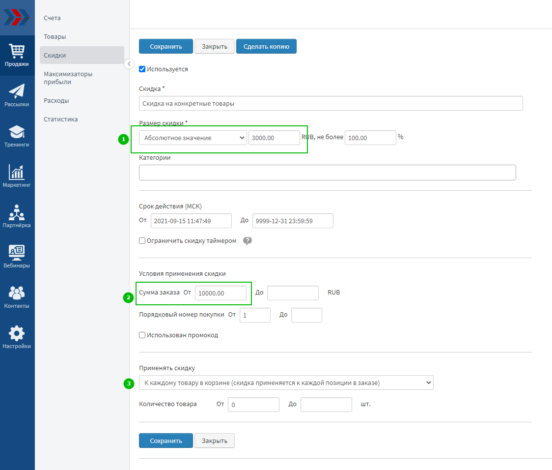552x470 pixels.
Task: Click the Сумма заказа От field
Action: tap(221, 293)
